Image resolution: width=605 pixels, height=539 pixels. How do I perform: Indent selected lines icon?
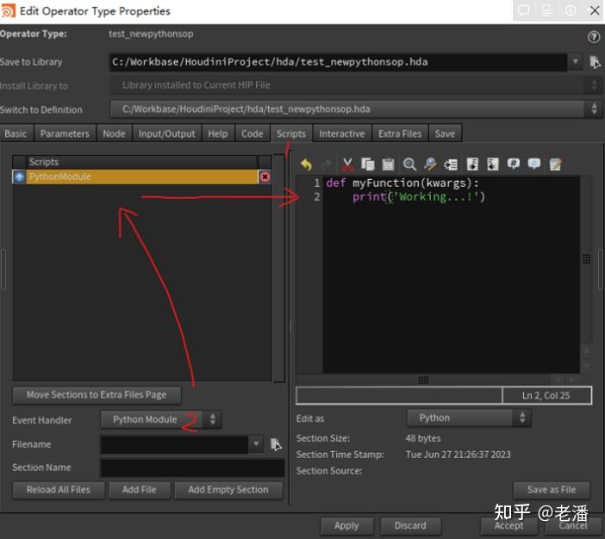[472, 164]
